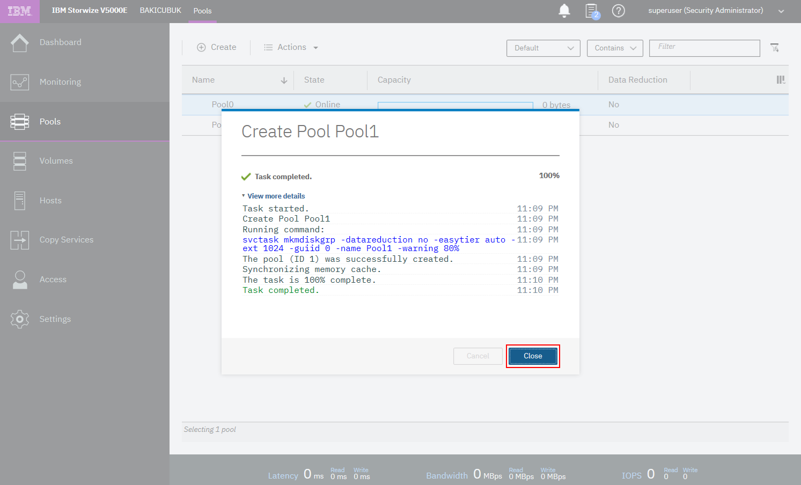Click Pool0 Data Reduction 'No' cell

pyautogui.click(x=614, y=105)
